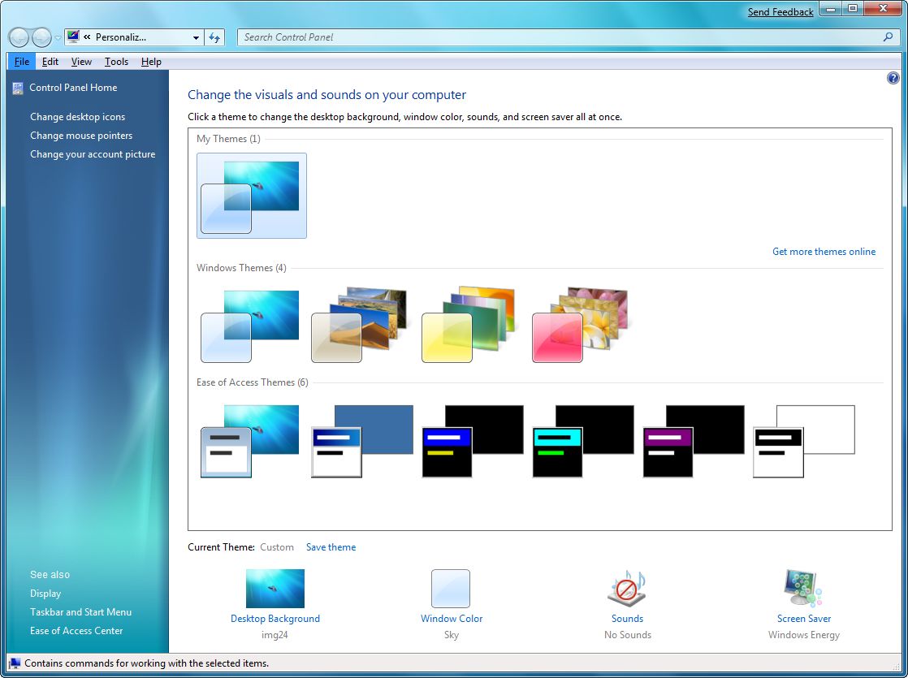908x678 pixels.
Task: Open the File menu
Action: point(22,62)
